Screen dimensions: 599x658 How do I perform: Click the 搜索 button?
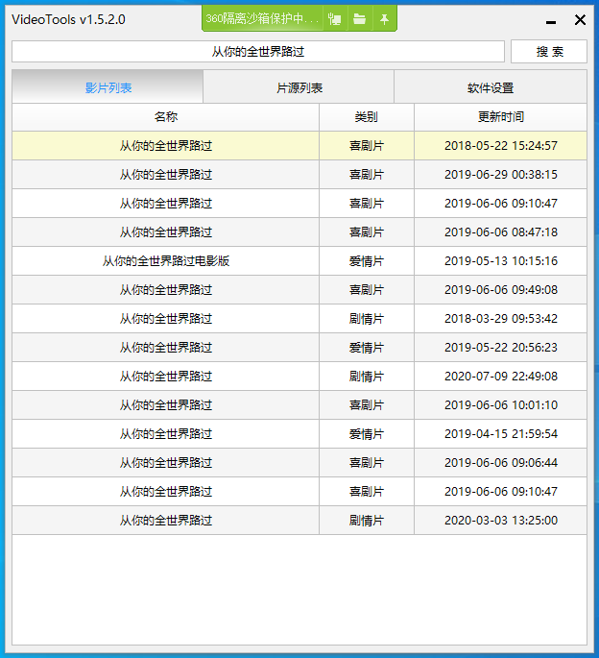click(x=549, y=52)
